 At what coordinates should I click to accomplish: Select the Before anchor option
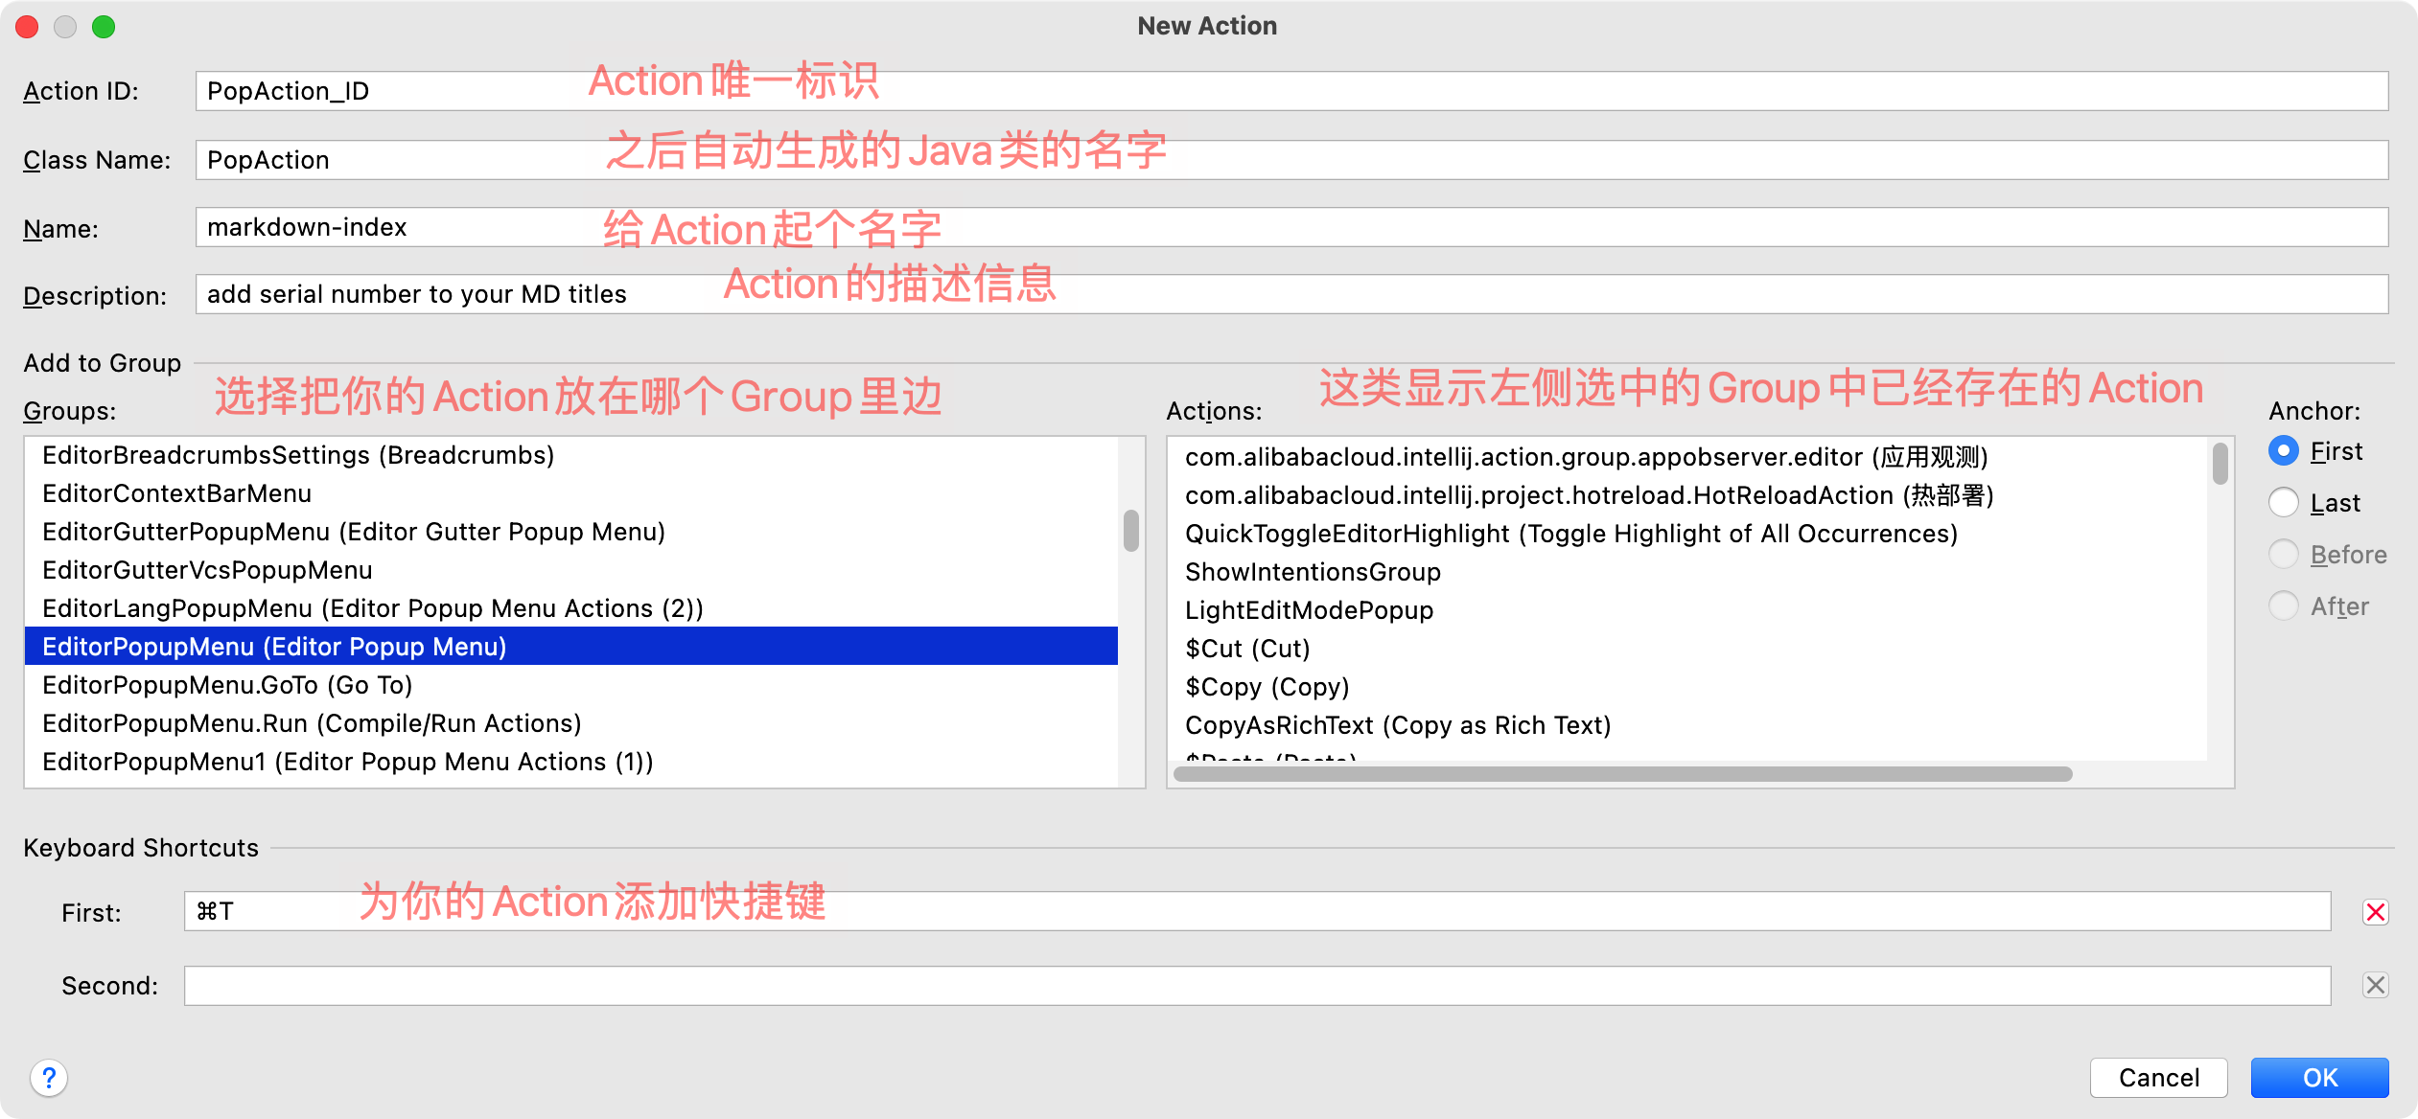2285,554
